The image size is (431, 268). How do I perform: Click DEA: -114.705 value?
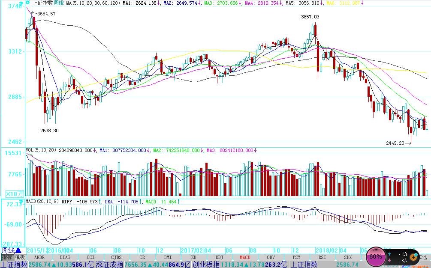click(x=121, y=202)
